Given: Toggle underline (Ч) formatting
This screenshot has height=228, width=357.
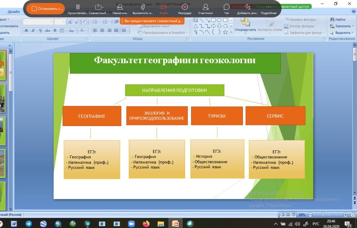Looking at the screenshot, I should [x=40, y=30].
